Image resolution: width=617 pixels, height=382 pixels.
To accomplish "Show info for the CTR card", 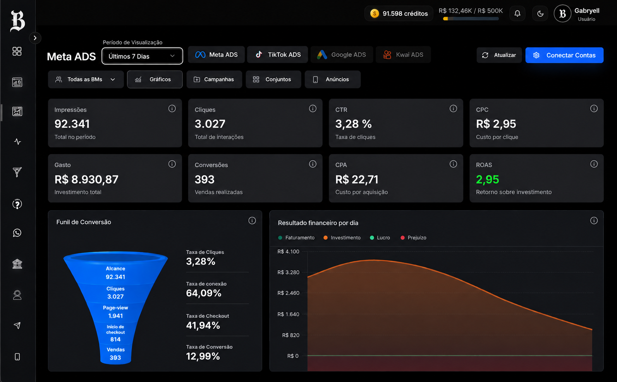I will click(x=453, y=109).
